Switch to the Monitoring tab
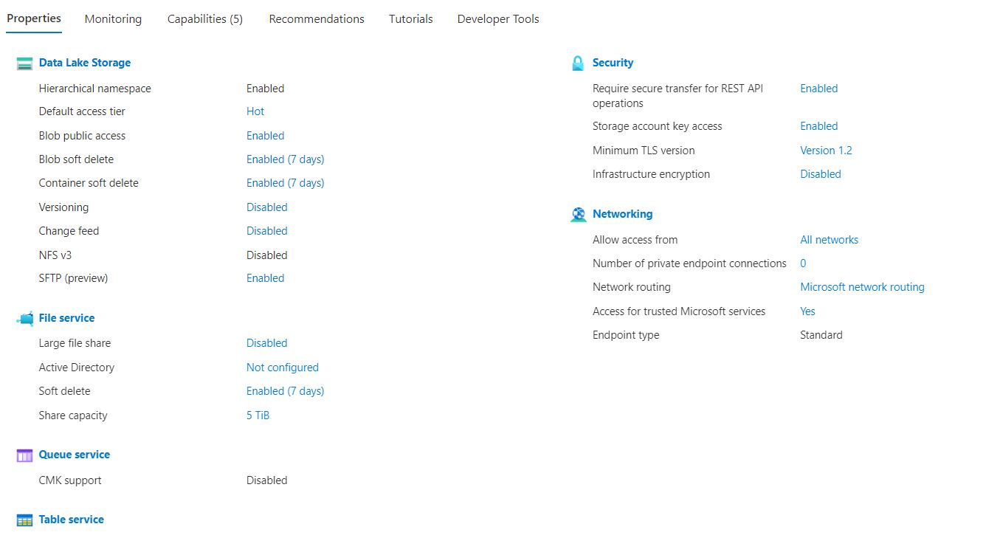Viewport: 1000px width, 538px height. pos(112,18)
